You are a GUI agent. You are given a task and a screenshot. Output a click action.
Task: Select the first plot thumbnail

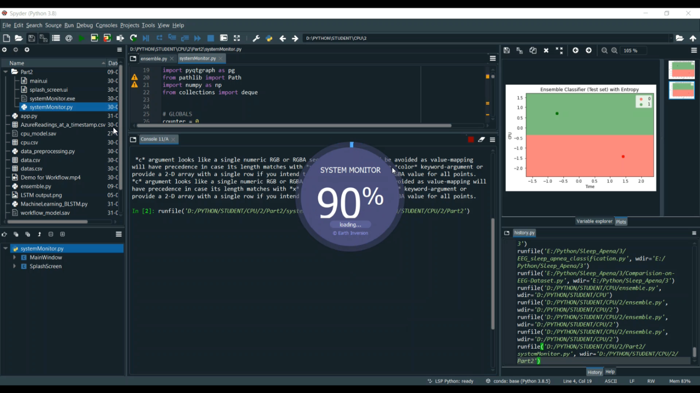(x=681, y=70)
